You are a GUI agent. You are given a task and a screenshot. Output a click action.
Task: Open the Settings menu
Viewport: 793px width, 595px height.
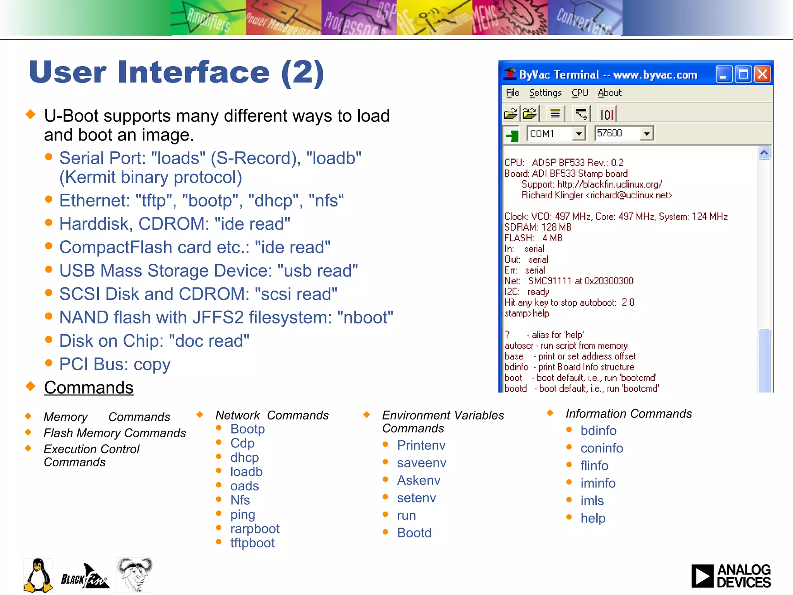[x=545, y=93]
